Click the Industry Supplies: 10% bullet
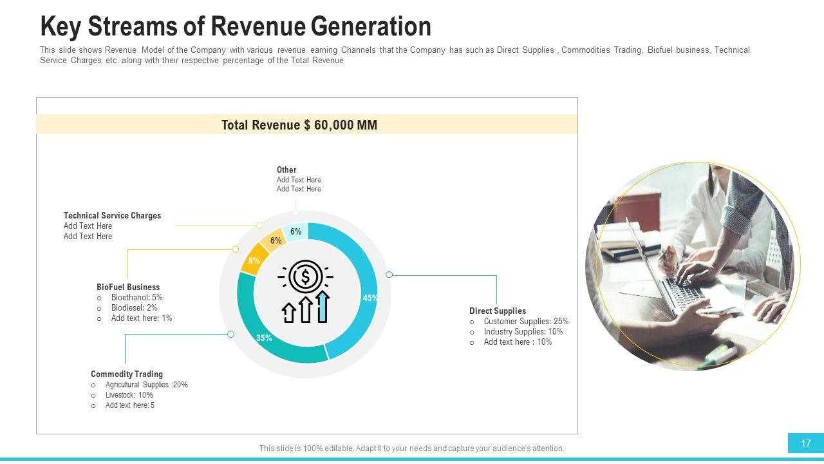The height and width of the screenshot is (464, 824). [x=523, y=331]
